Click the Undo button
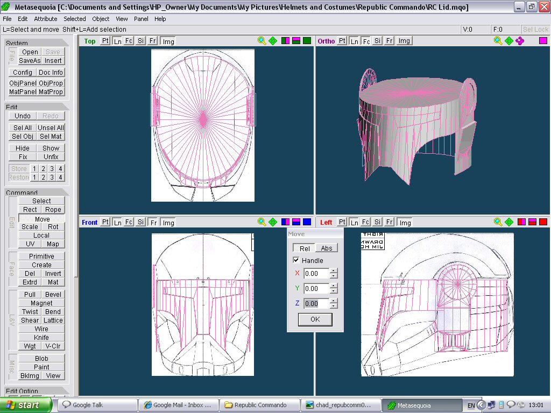The image size is (551, 413). coord(23,116)
